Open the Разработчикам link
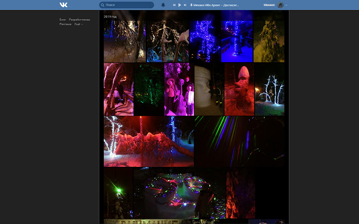359x224 pixels. pyautogui.click(x=79, y=20)
